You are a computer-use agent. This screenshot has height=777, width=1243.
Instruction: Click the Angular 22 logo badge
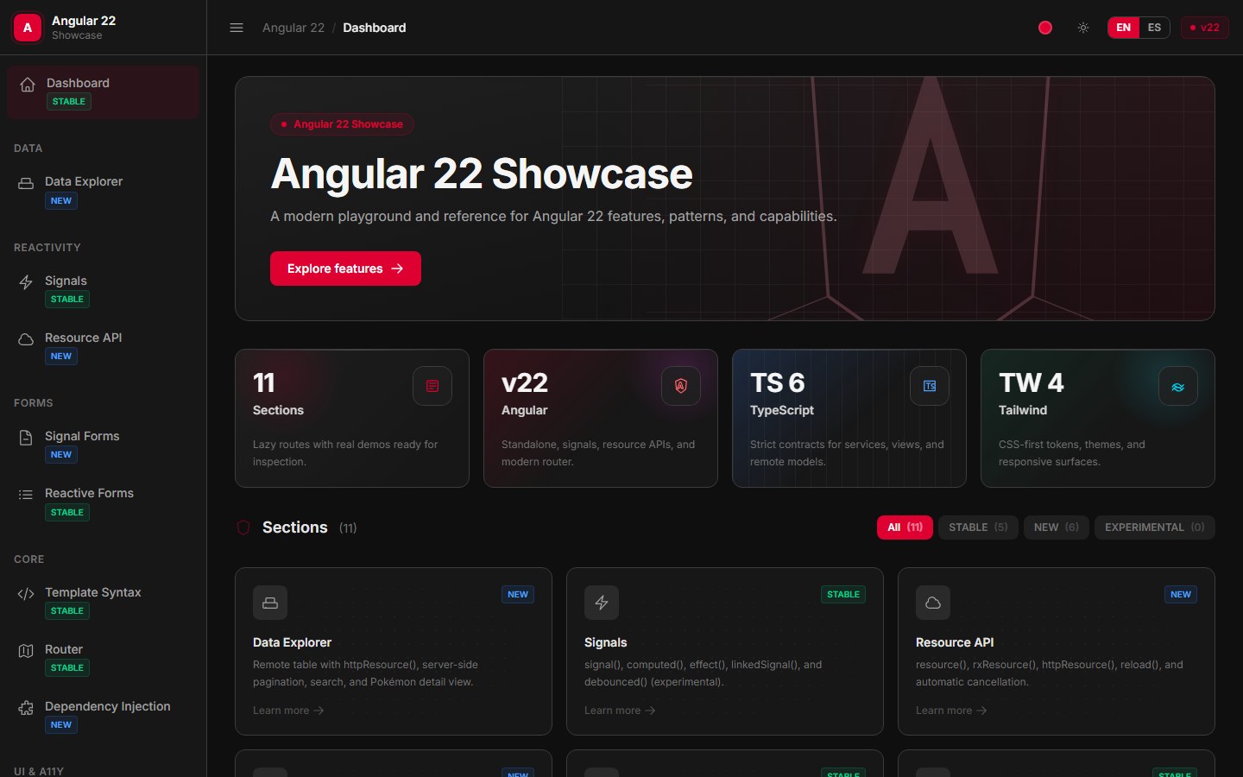point(28,28)
